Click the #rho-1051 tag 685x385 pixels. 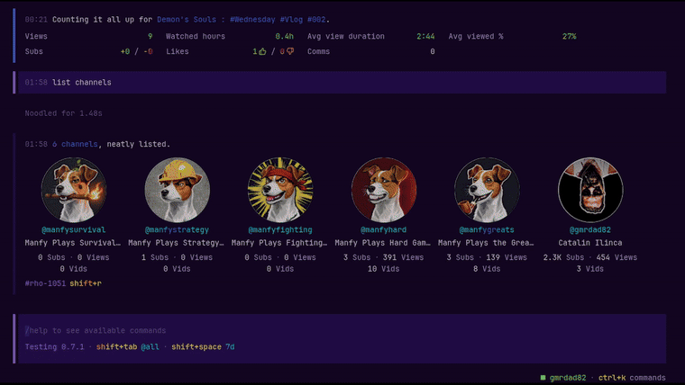tap(45, 283)
